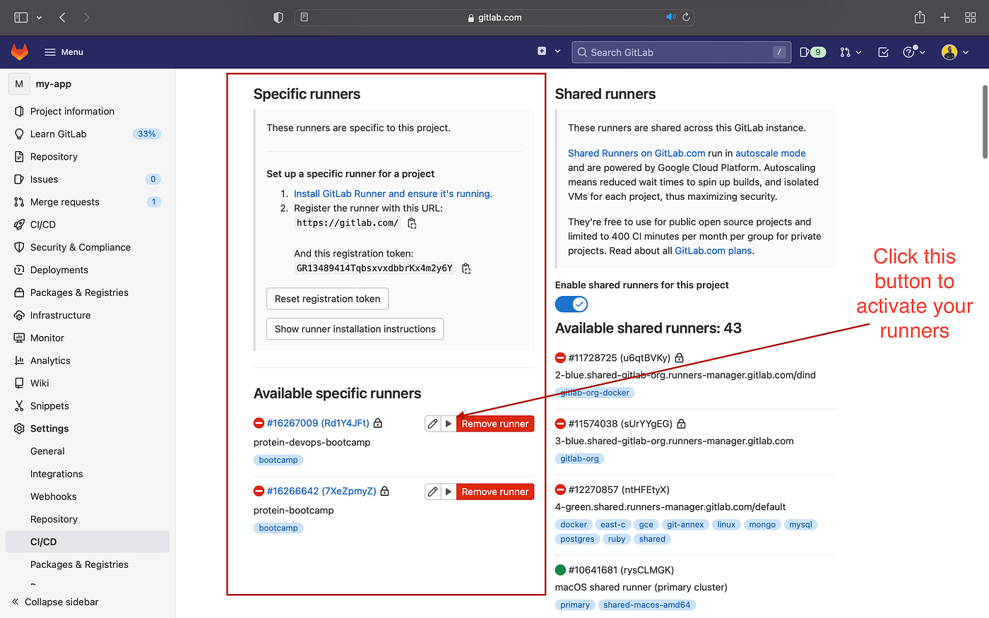Select Webhooks in the Settings sidebar
The image size is (989, 618).
53,497
